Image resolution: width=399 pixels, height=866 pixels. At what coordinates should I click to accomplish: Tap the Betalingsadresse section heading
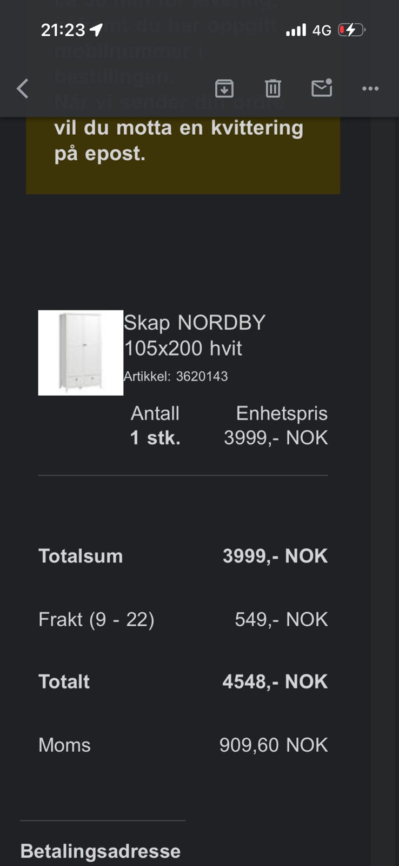point(101,851)
